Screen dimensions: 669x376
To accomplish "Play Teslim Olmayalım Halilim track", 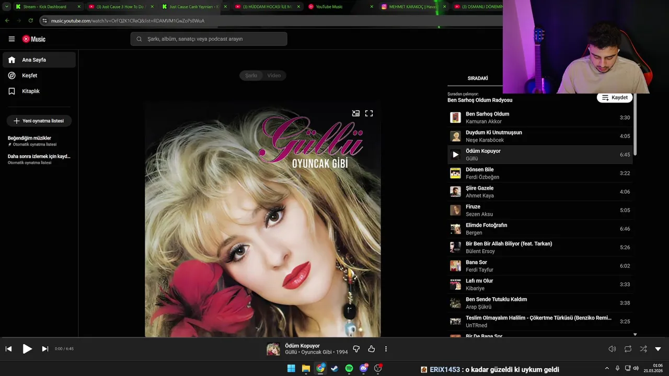I will click(x=540, y=322).
